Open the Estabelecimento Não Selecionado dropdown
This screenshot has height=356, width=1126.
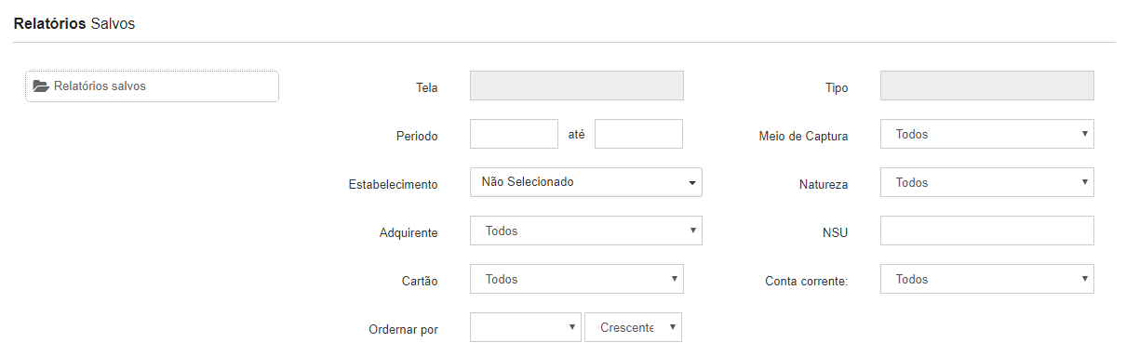coord(586,182)
